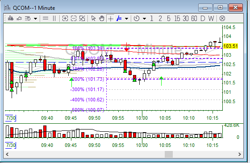The width and height of the screenshot is (250, 163).
Task: Select the vertical lines tool
Action: click(x=54, y=18)
